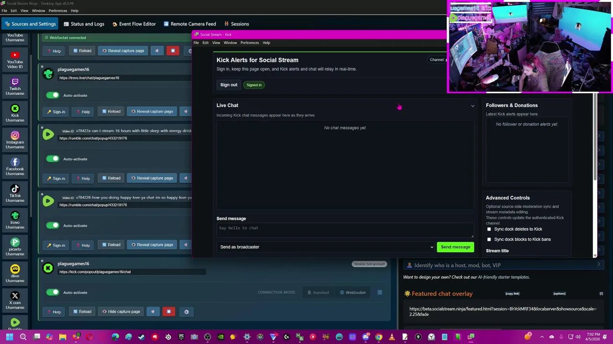Toggle Auto-activate for rumble chat 433219178
This screenshot has width=613, height=344.
coord(53,159)
